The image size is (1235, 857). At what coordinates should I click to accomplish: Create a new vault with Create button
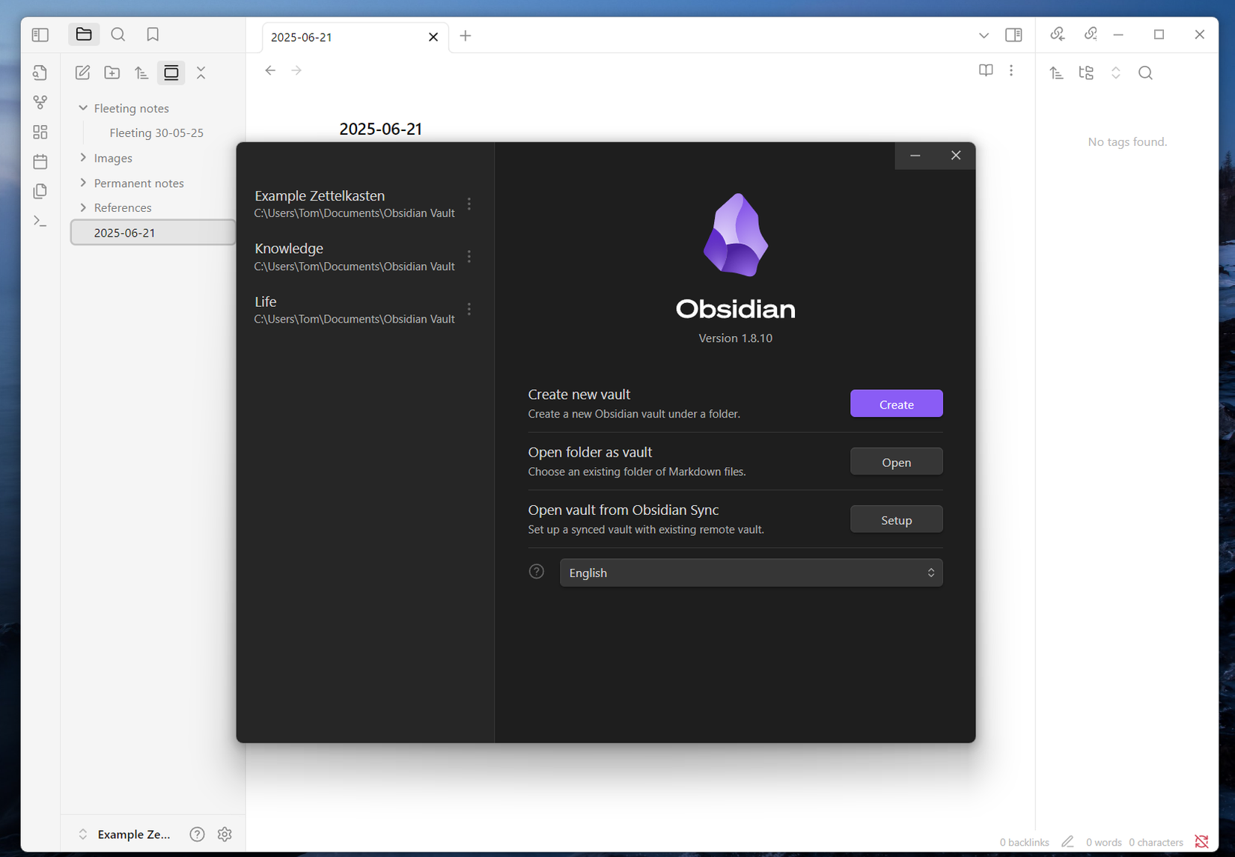point(896,403)
